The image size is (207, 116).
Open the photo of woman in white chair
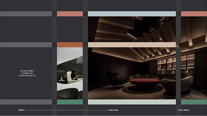(70, 73)
